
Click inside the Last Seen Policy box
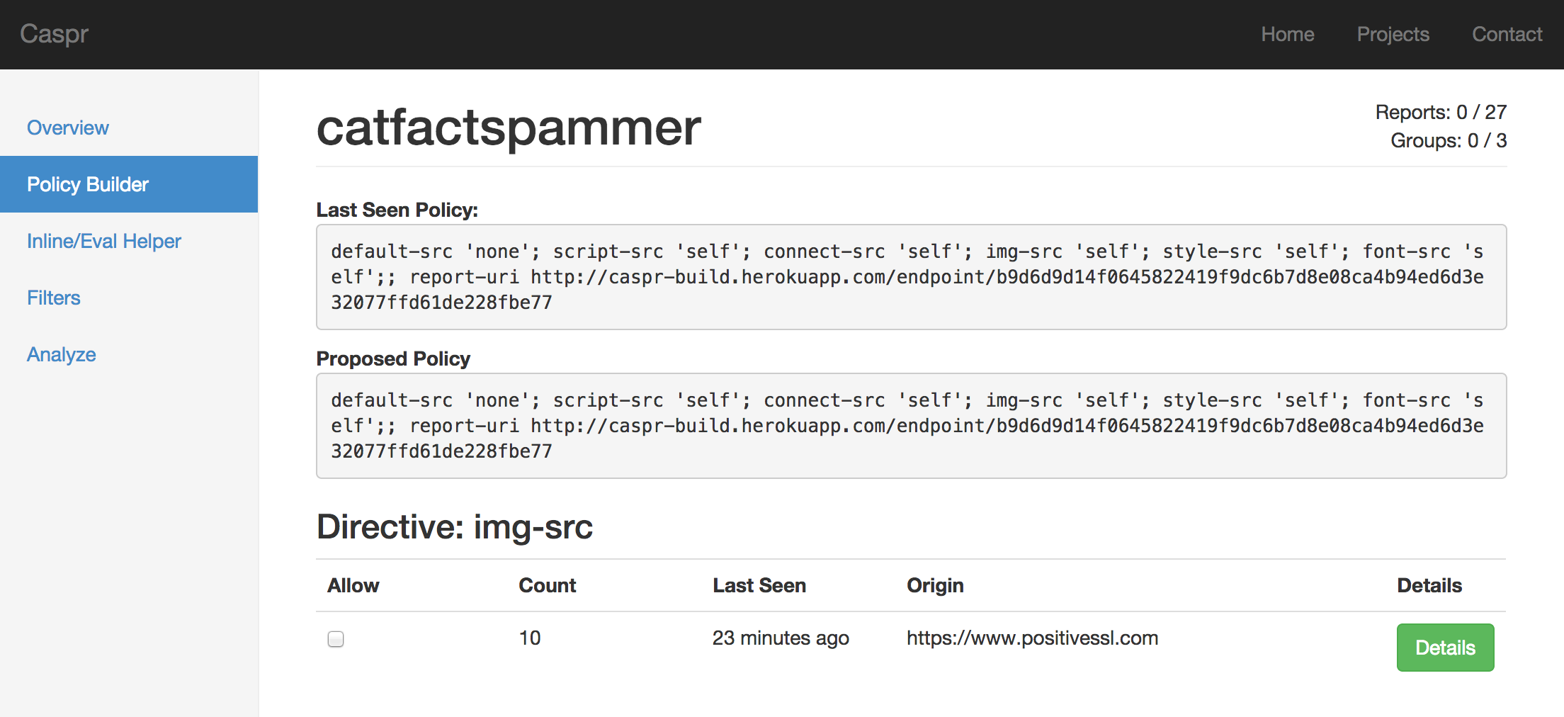[911, 277]
